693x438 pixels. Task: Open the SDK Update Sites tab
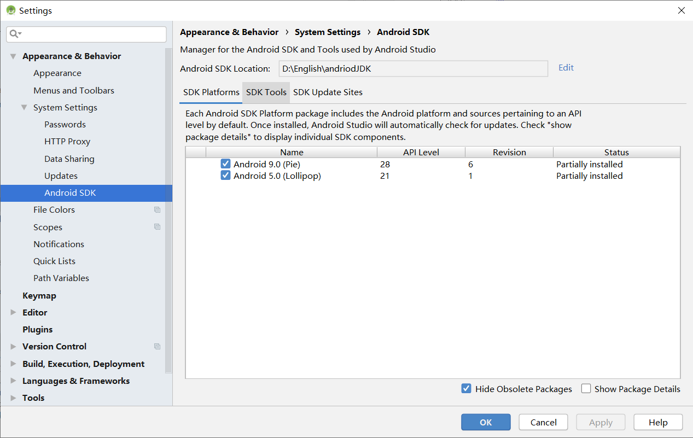[328, 92]
